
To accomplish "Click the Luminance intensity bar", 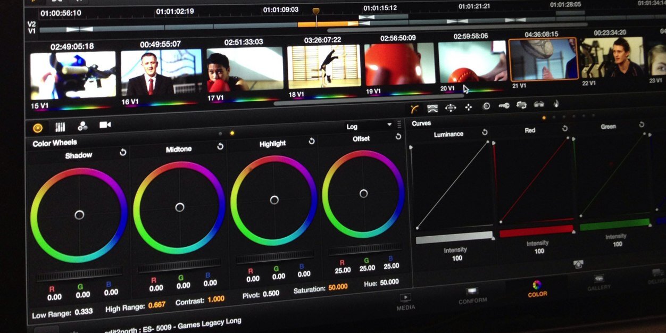I will tap(454, 237).
